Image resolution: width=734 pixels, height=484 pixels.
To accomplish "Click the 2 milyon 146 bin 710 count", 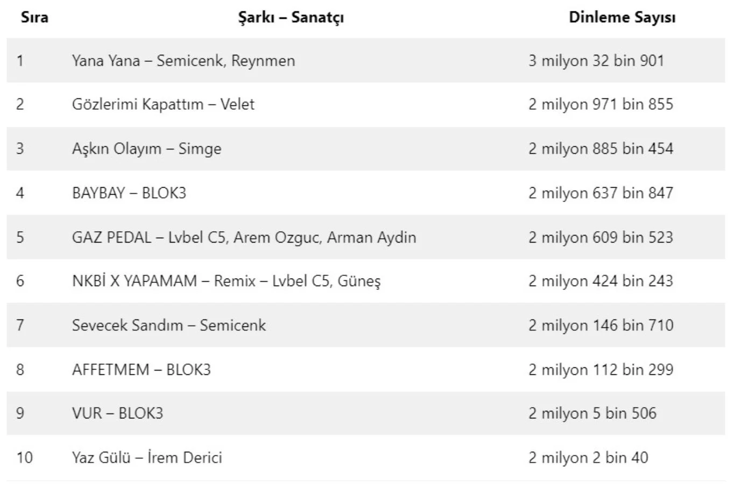I will (601, 325).
